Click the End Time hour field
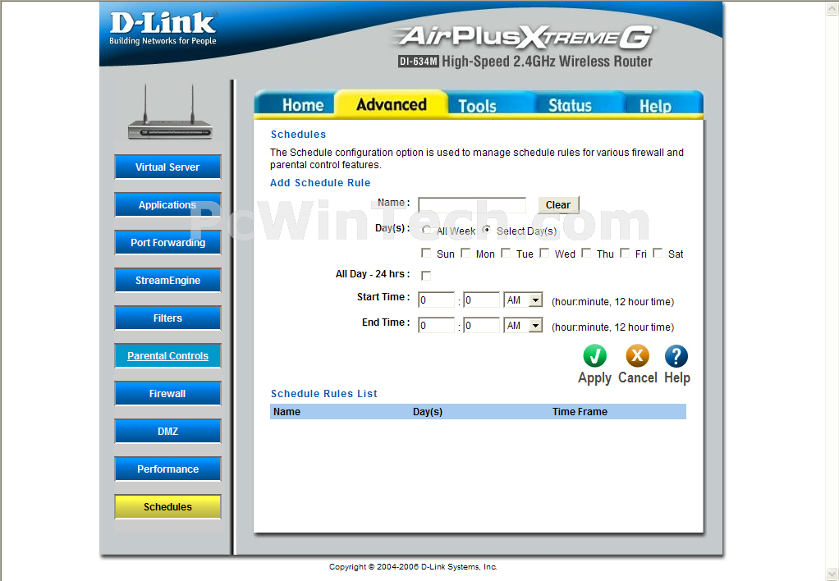 coord(436,325)
